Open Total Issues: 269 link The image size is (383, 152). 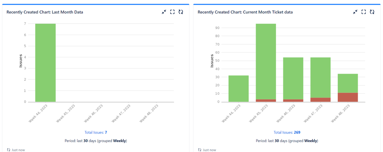[287, 133]
